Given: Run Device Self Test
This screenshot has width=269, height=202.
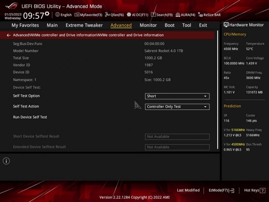Looking at the screenshot, I should 30,117.
